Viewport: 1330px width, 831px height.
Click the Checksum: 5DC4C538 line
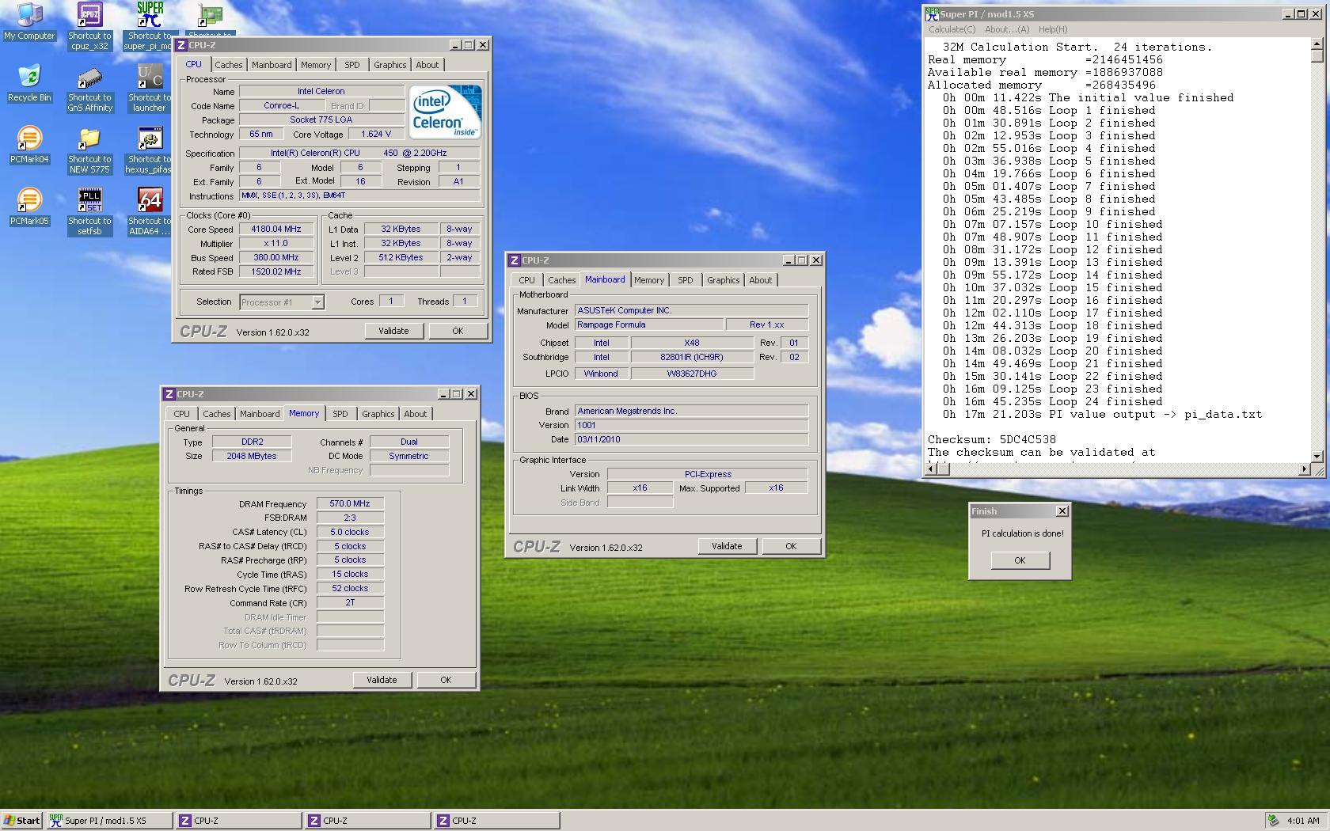pyautogui.click(x=991, y=439)
